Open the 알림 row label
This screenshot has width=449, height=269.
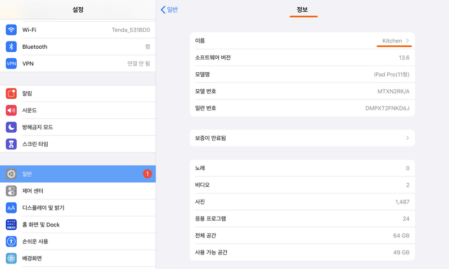(27, 94)
